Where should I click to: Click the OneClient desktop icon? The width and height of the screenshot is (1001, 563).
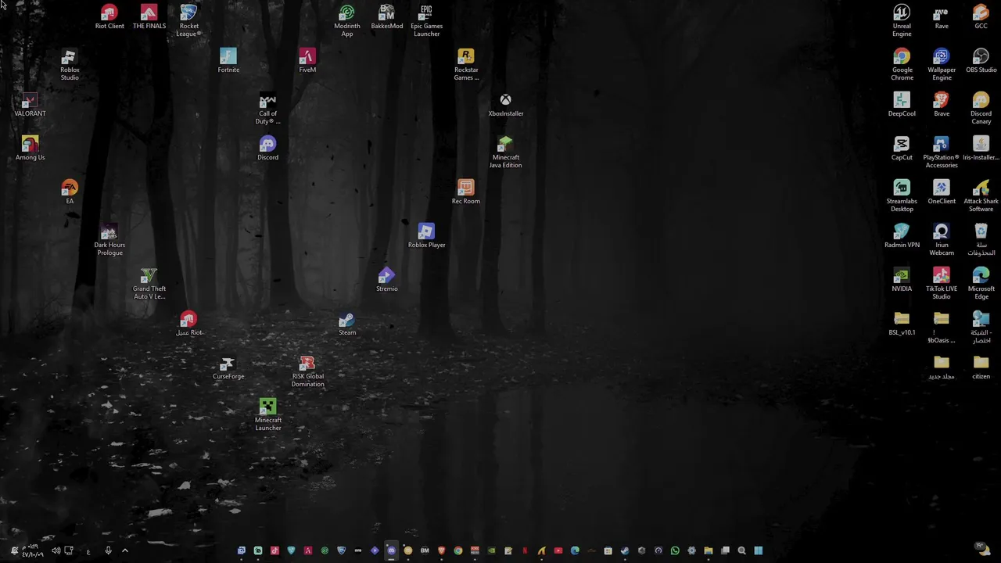[x=942, y=192]
